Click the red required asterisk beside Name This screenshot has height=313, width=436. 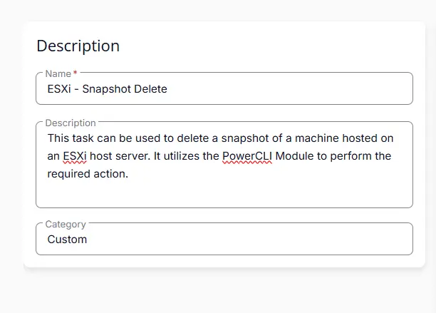[76, 73]
